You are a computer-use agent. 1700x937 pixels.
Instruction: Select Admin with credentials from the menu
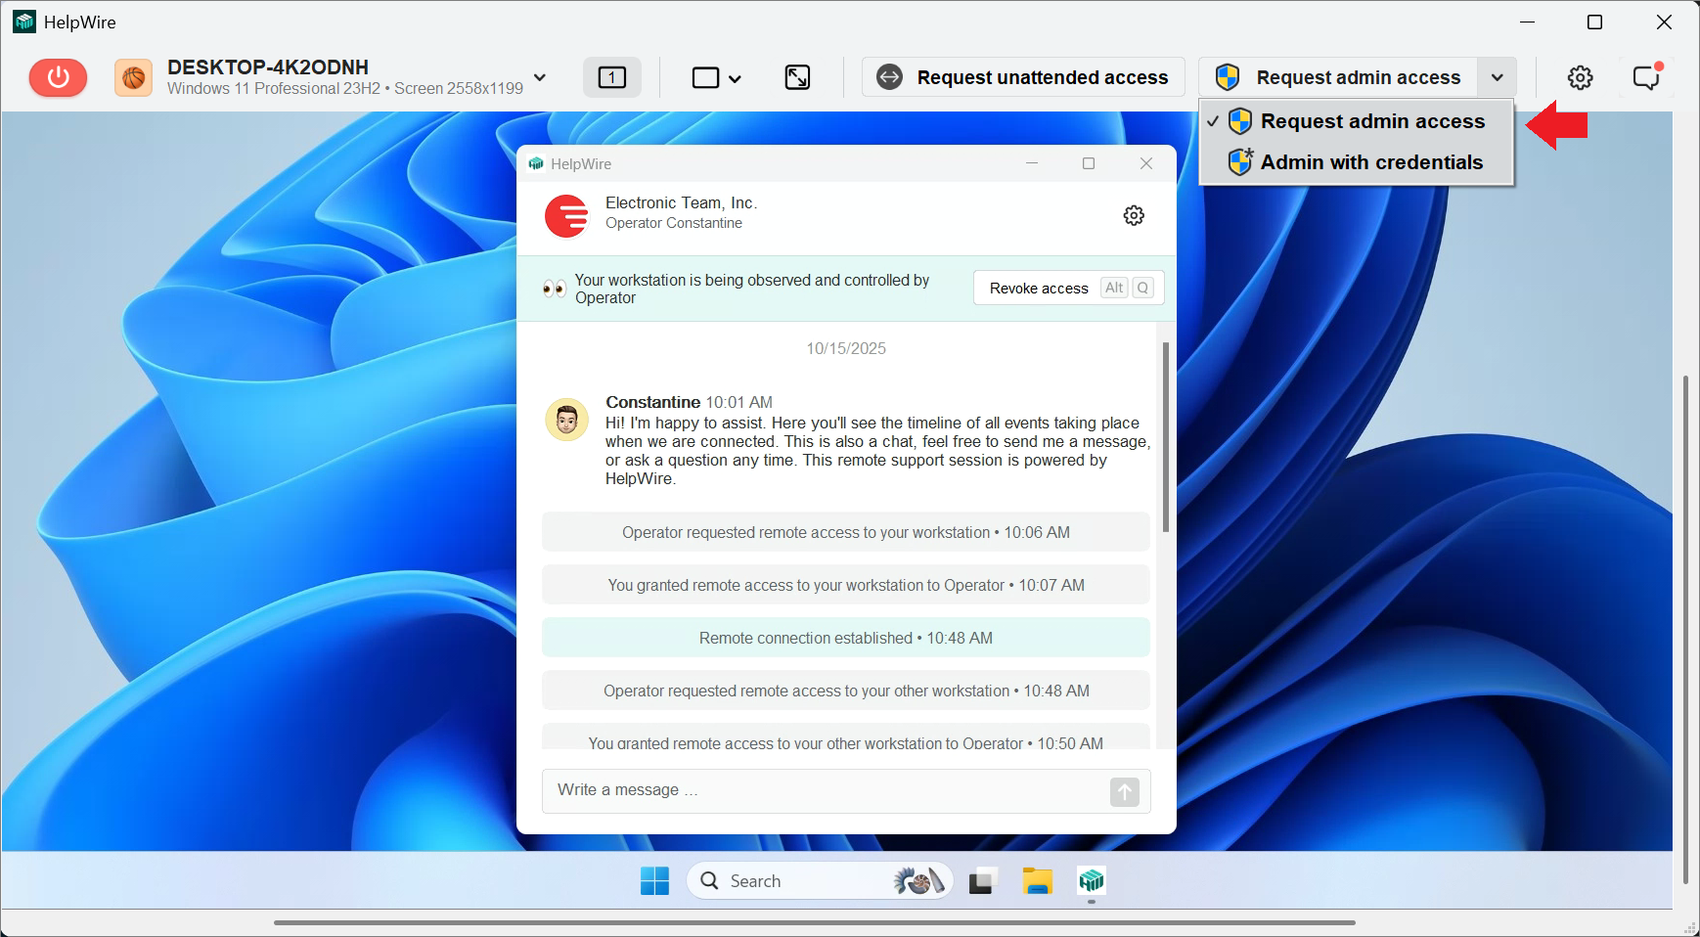tap(1370, 161)
